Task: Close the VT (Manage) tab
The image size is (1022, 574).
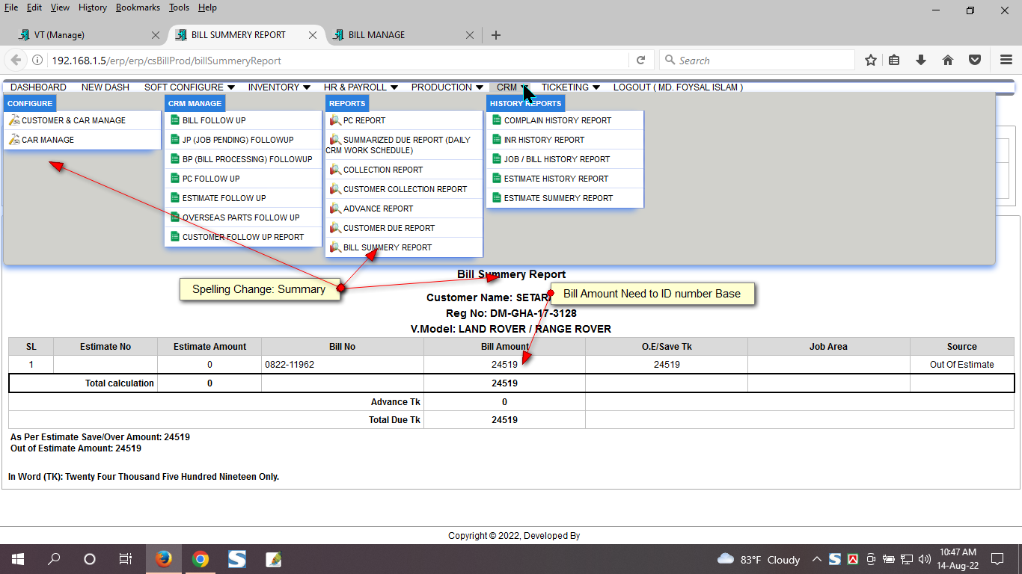Action: [x=156, y=35]
